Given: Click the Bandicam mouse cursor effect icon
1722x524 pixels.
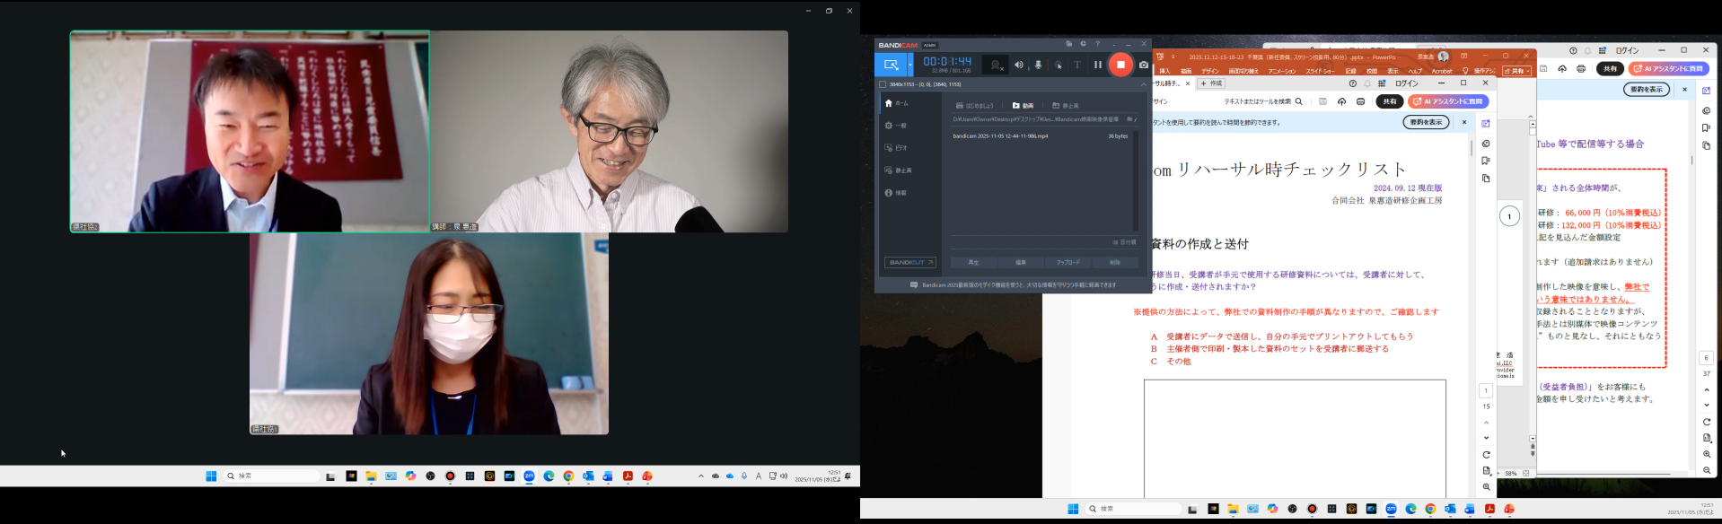Looking at the screenshot, I should coord(1059,65).
